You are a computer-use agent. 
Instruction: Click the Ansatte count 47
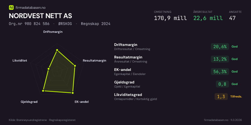coord(232,18)
